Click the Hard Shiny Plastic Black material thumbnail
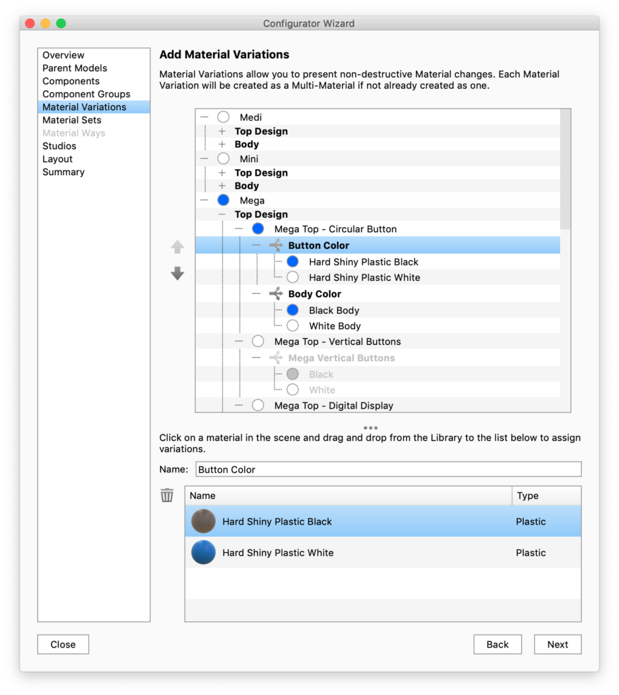 [203, 521]
